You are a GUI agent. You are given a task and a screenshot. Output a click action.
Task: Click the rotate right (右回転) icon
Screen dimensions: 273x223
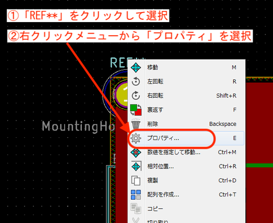click(136, 95)
